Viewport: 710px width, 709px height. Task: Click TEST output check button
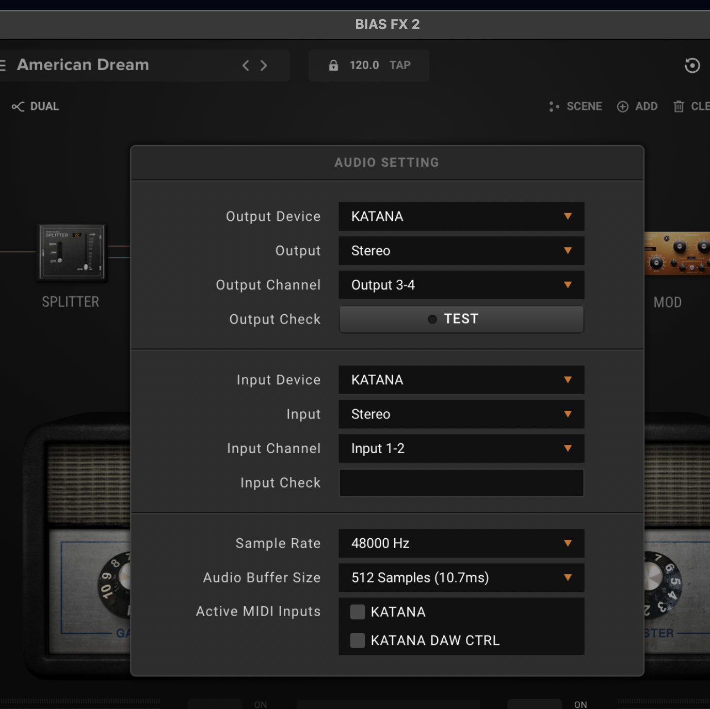tap(461, 319)
